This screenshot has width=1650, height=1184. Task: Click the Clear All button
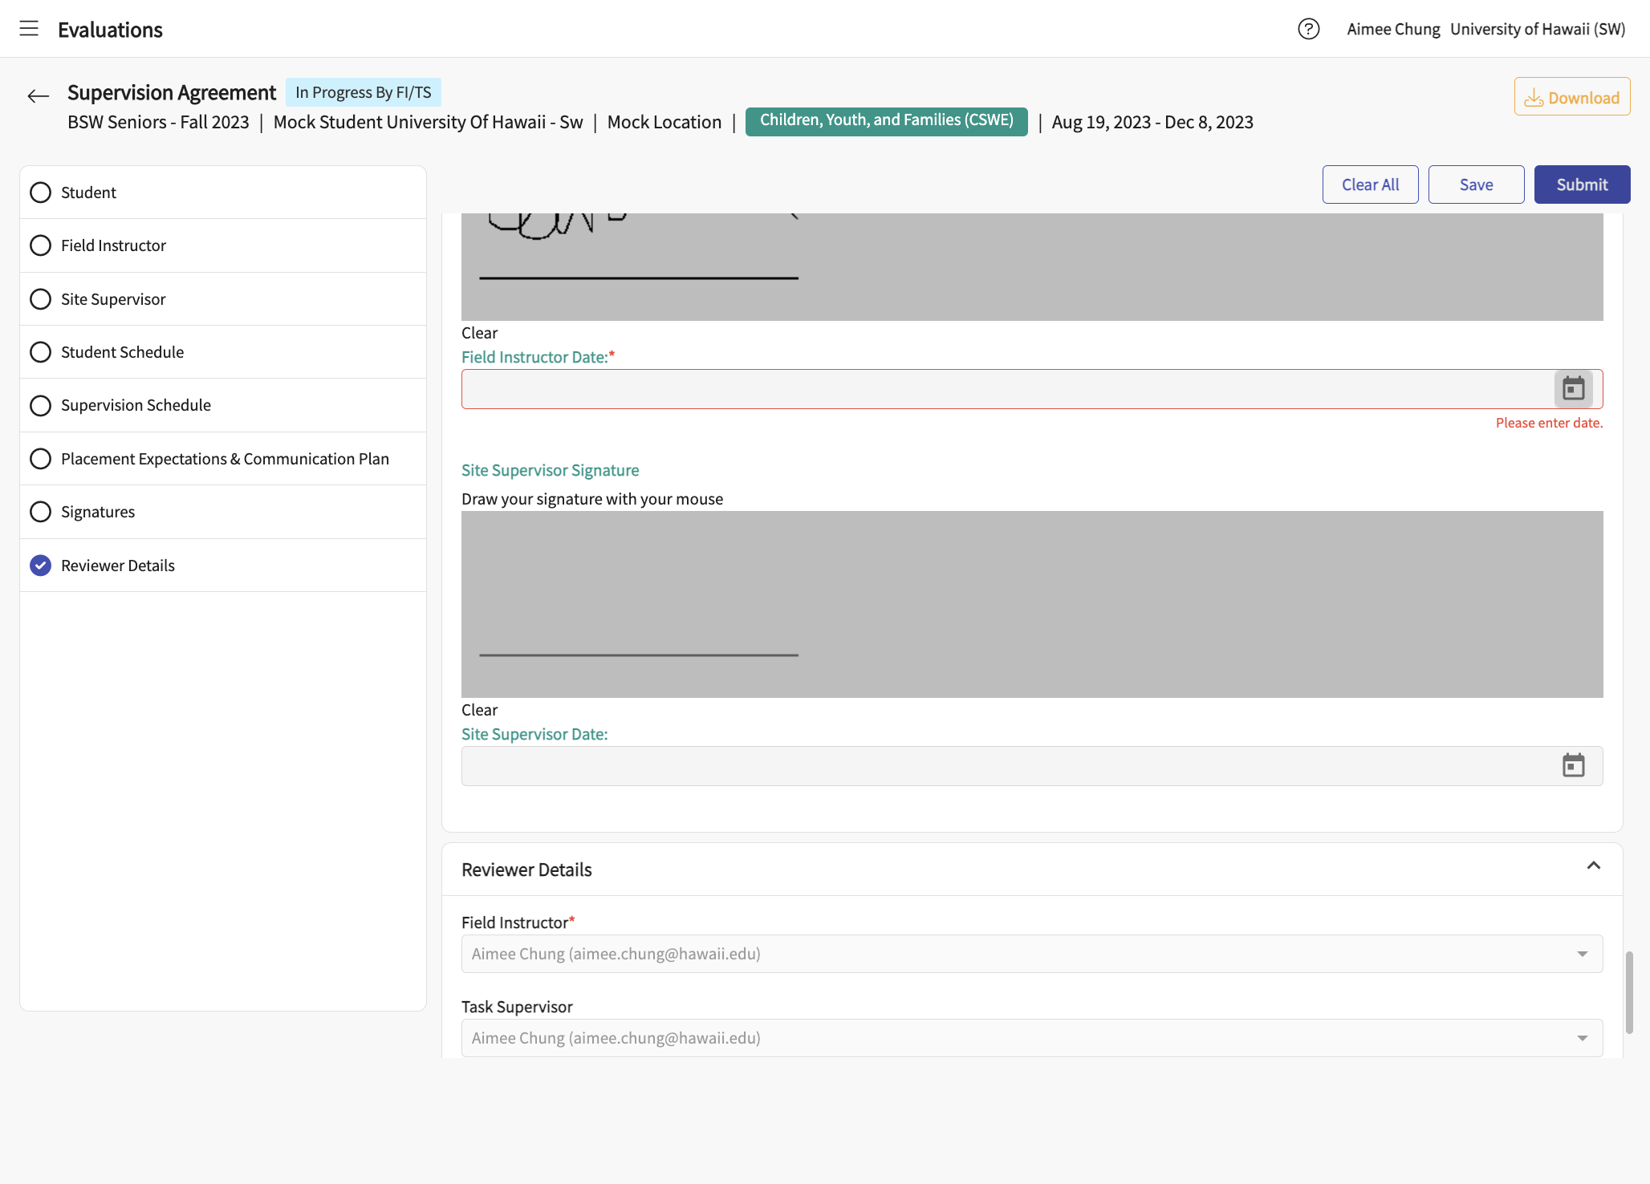tap(1370, 184)
